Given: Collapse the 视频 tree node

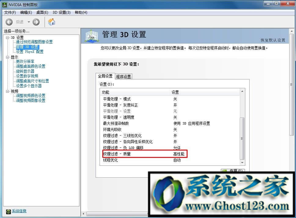Looking at the screenshot, I should 8,91.
